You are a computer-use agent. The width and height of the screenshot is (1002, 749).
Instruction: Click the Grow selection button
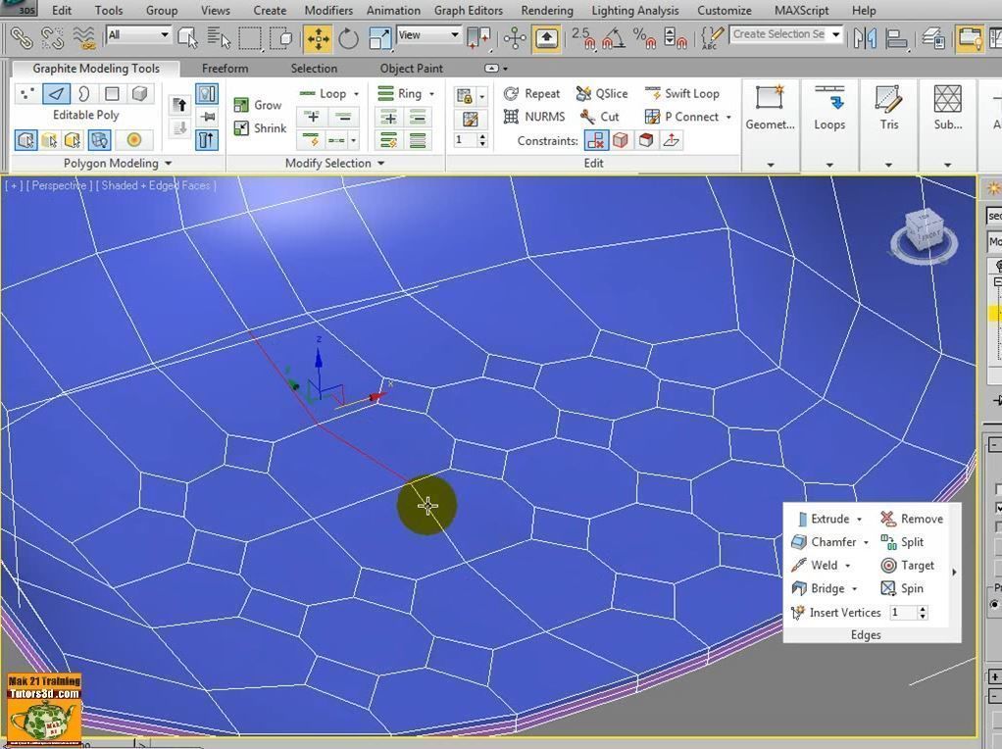click(259, 105)
